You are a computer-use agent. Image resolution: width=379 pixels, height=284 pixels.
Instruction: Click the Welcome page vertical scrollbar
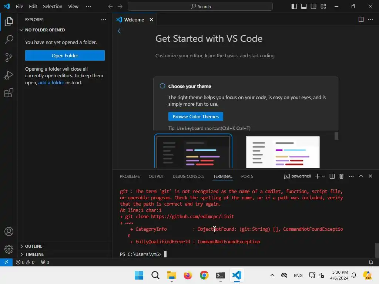[336, 136]
